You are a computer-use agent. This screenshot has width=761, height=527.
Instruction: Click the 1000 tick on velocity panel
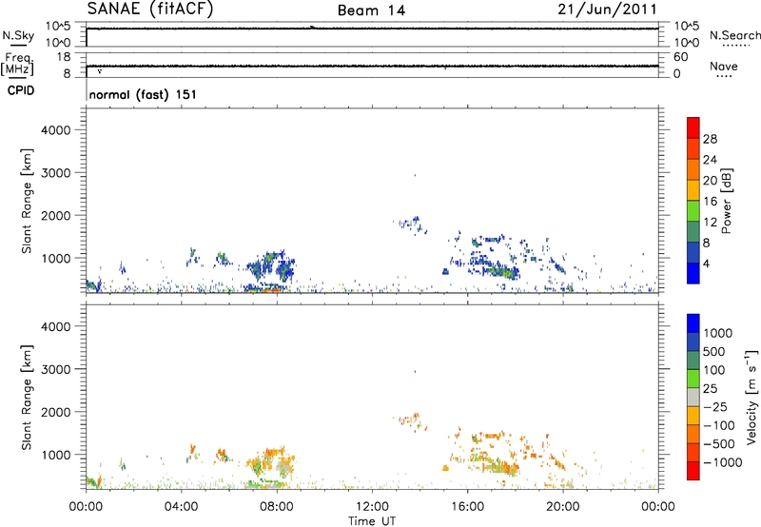(x=55, y=455)
